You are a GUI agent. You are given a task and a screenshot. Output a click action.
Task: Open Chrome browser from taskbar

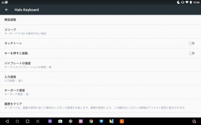[91, 121]
